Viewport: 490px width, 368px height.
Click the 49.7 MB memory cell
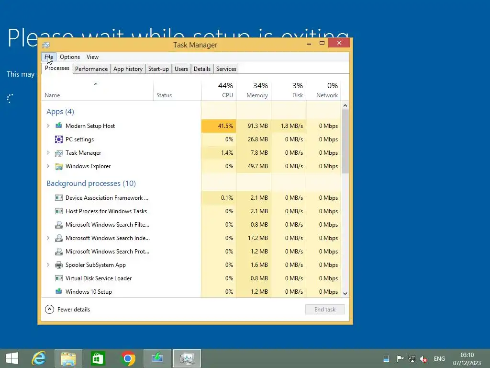pos(254,166)
